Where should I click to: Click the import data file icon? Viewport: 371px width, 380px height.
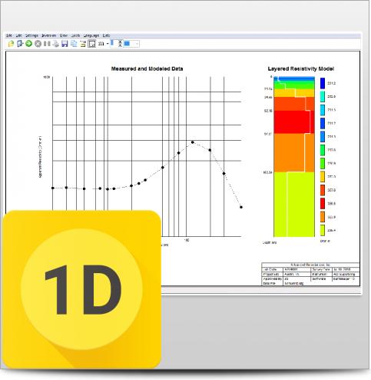coord(20,44)
